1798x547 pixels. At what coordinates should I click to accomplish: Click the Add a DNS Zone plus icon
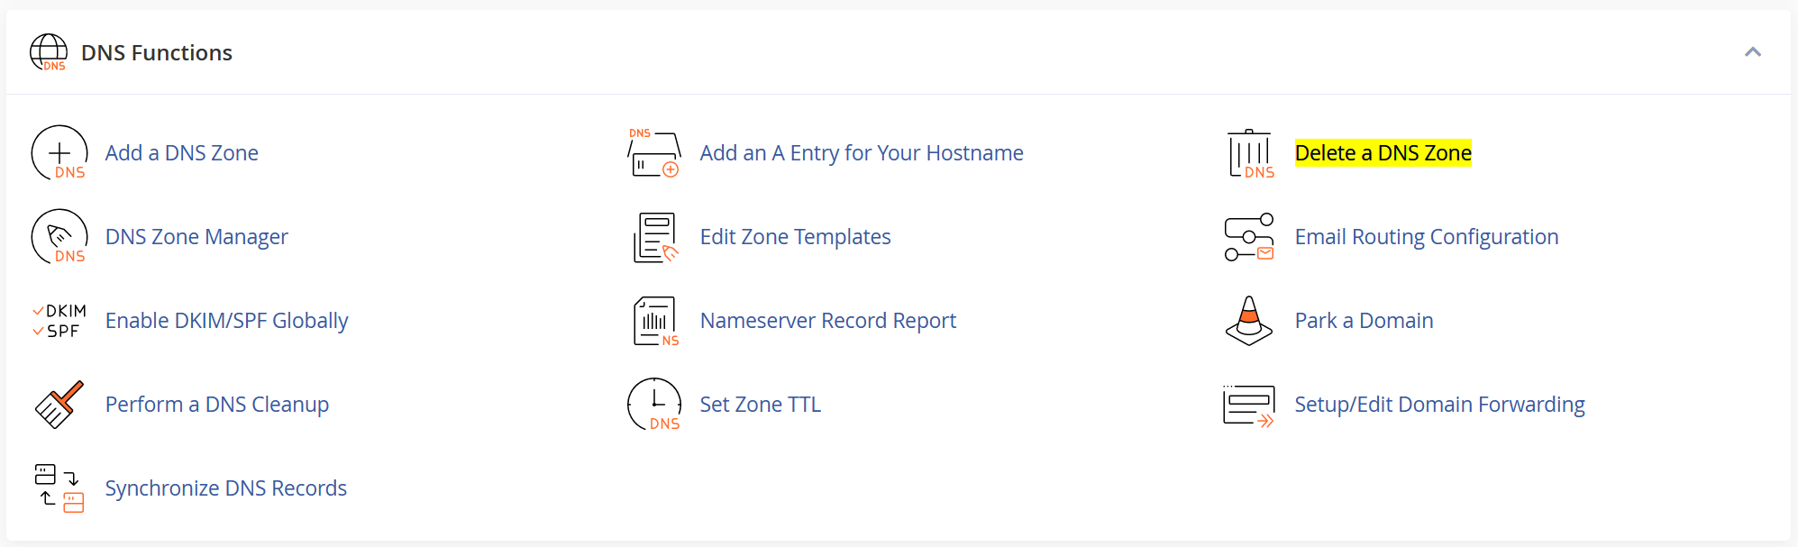click(x=59, y=153)
